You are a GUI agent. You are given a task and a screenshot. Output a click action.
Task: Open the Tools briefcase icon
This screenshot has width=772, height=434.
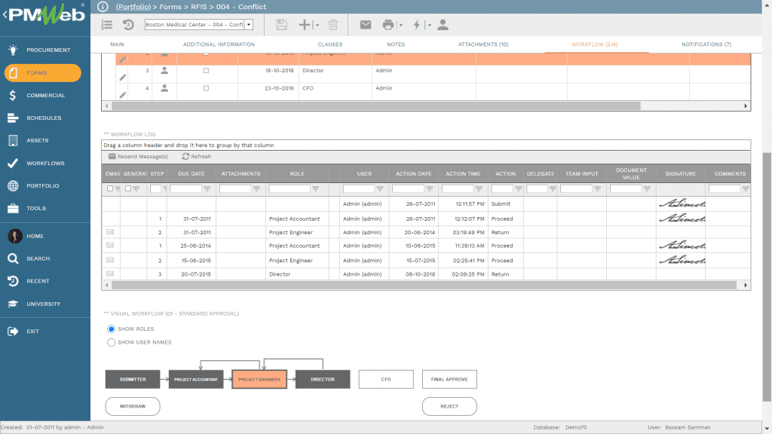[x=13, y=209]
